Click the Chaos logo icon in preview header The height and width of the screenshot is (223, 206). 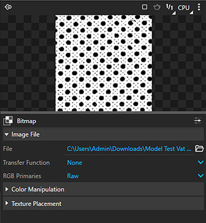[8, 7]
